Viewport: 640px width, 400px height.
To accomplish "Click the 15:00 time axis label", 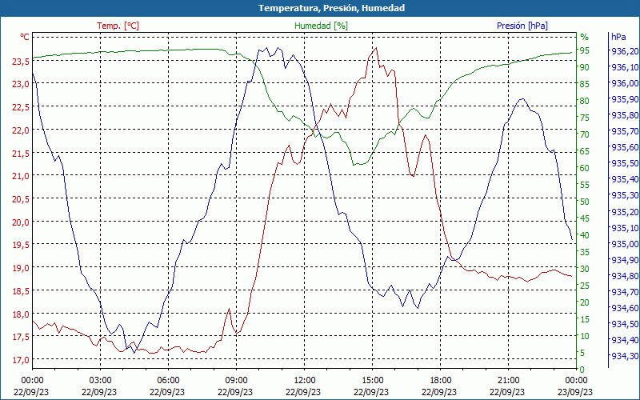I will [x=372, y=381].
